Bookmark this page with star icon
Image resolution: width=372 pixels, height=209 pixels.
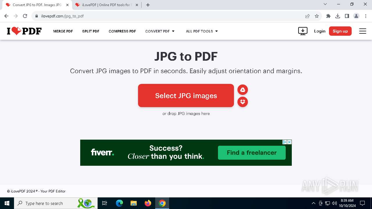coord(317,16)
